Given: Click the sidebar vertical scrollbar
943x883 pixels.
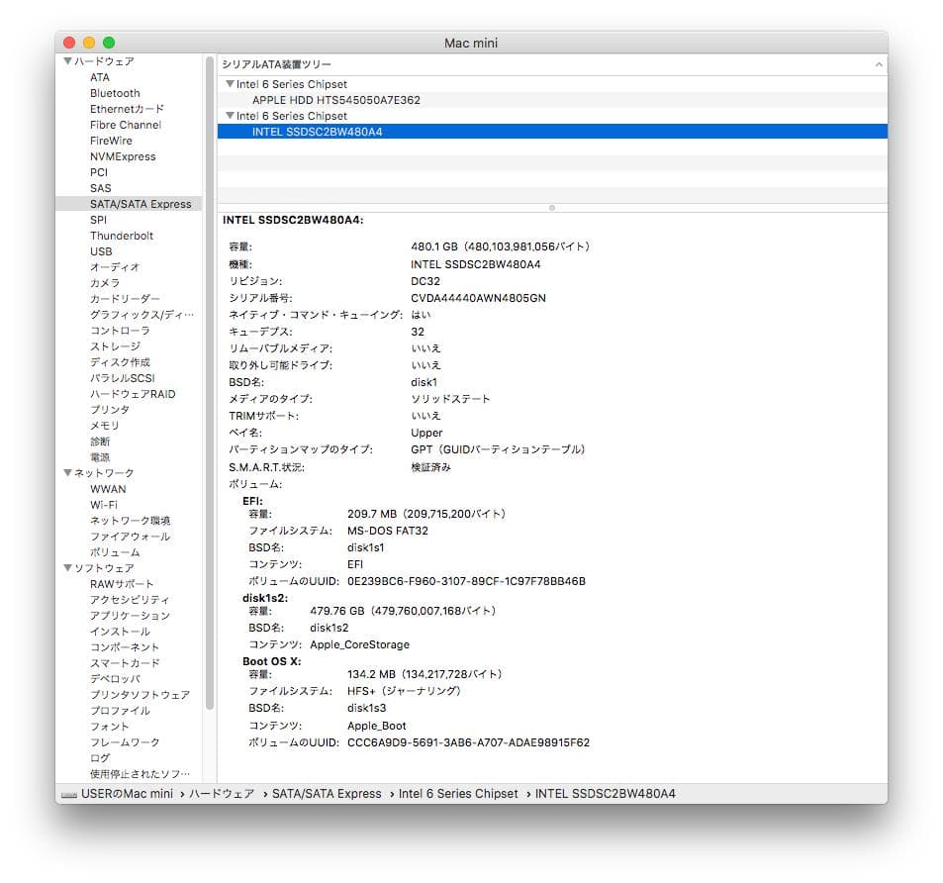Looking at the screenshot, I should tap(210, 383).
